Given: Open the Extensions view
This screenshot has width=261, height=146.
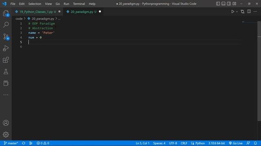Looking at the screenshot, I should pyautogui.click(x=6, y=60).
